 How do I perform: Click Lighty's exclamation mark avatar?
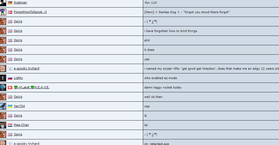point(3,78)
